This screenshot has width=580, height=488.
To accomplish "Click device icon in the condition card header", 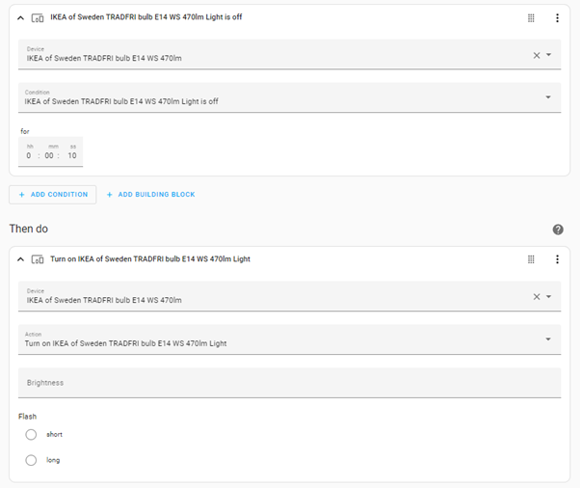I will (x=38, y=17).
